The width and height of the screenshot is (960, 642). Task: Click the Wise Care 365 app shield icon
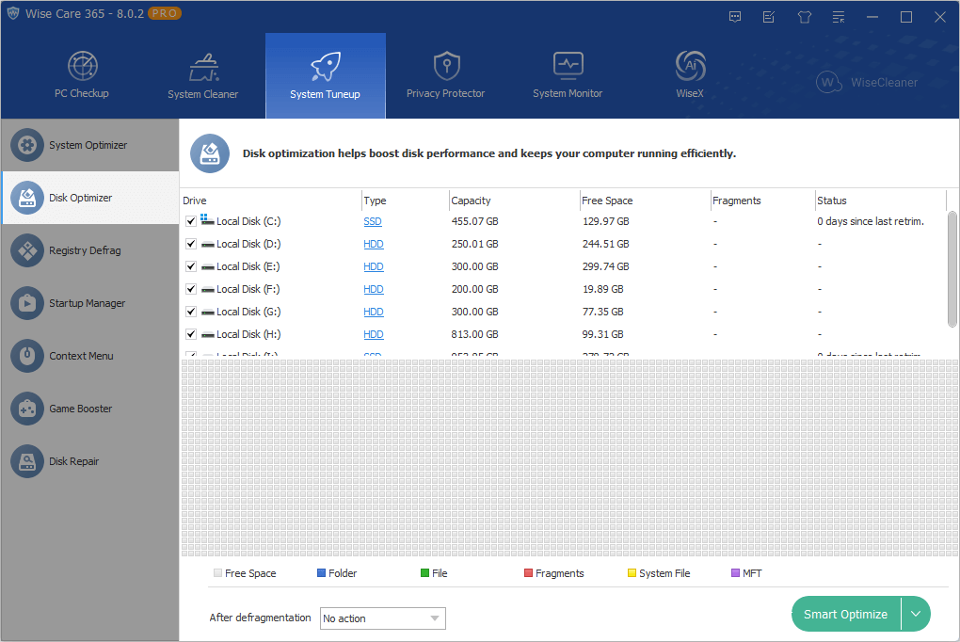13,13
